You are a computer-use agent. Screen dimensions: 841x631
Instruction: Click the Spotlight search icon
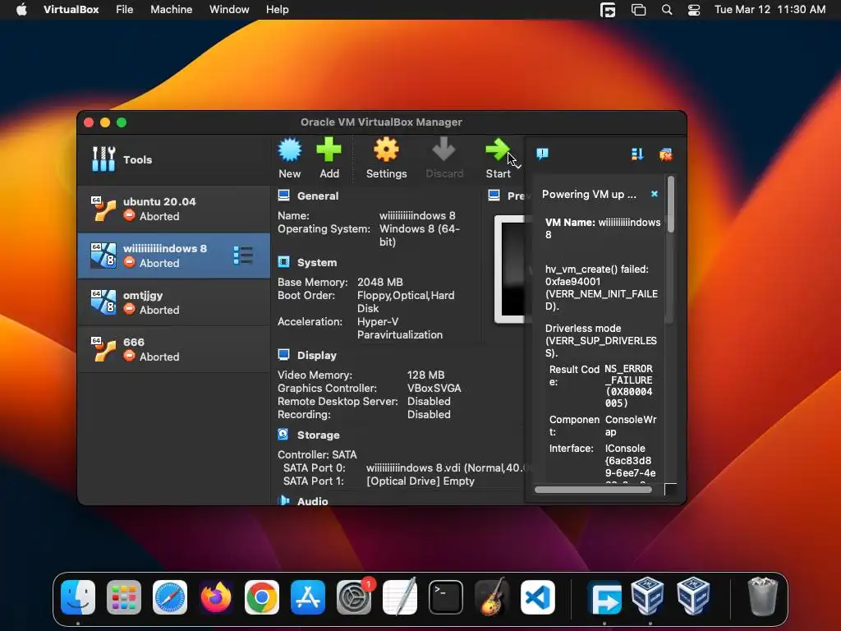point(667,10)
